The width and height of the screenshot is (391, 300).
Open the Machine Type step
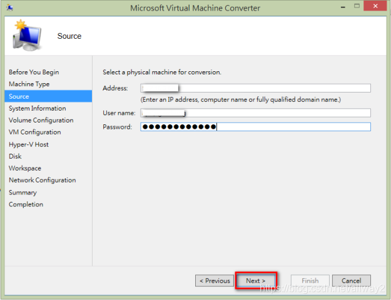(29, 84)
